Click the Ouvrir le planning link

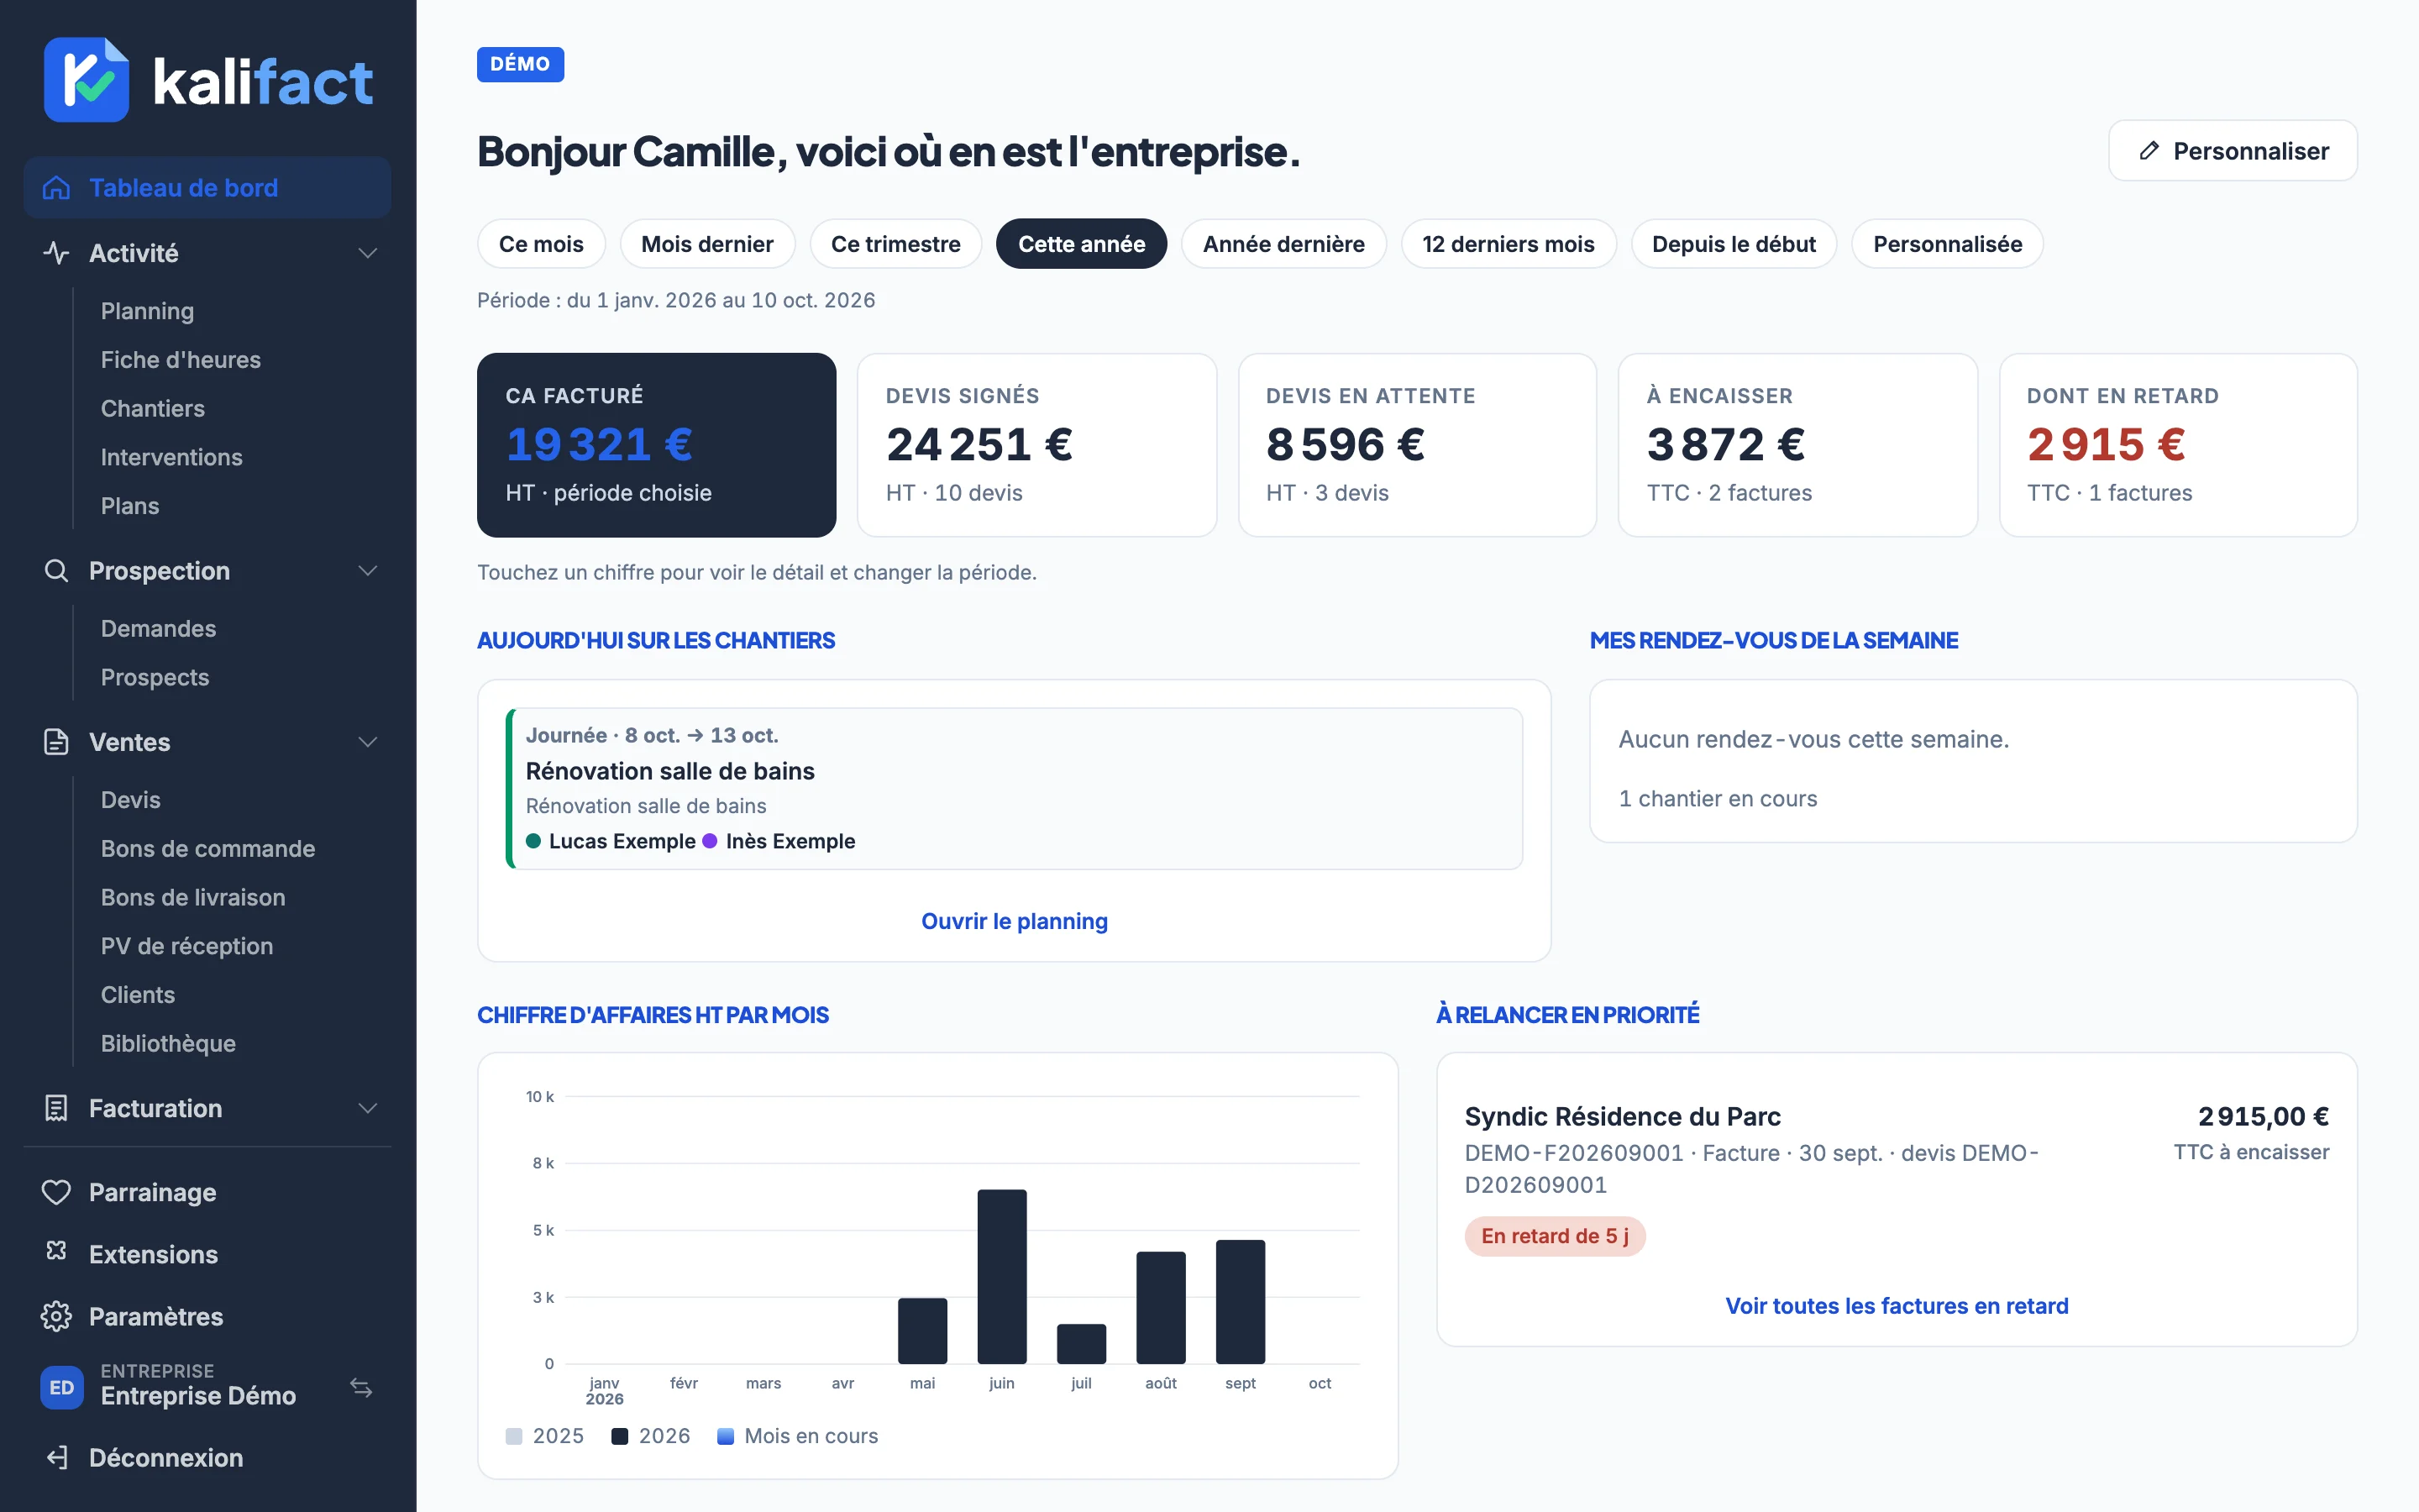click(x=1015, y=921)
